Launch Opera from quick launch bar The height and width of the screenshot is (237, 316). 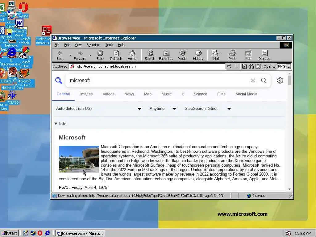click(x=40, y=233)
